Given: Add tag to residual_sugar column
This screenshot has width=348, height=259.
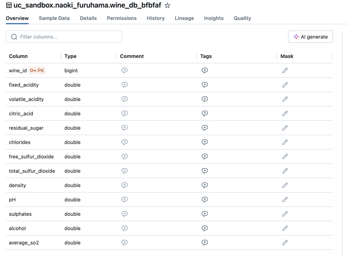Looking at the screenshot, I should tap(205, 128).
